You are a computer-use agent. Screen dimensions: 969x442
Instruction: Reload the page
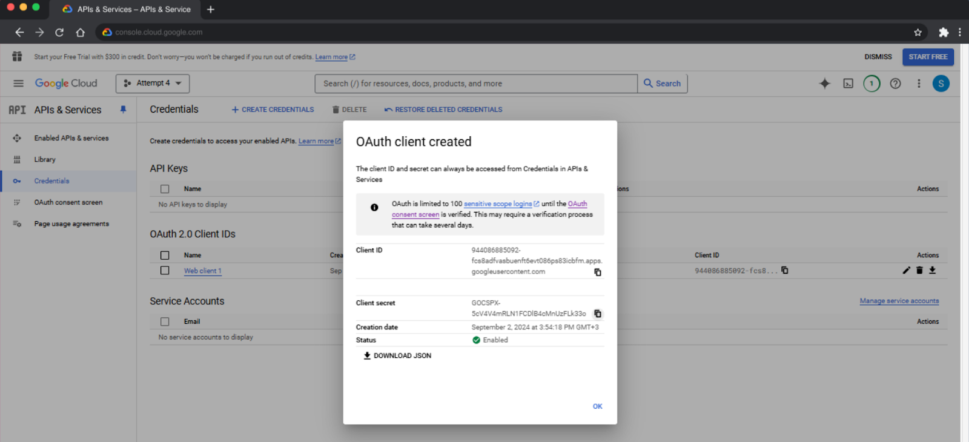59,32
